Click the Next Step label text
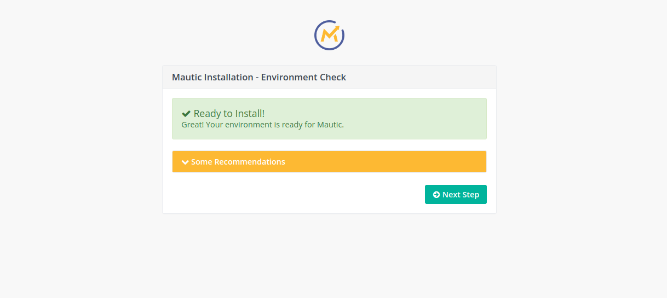Image resolution: width=667 pixels, height=298 pixels. click(x=461, y=195)
